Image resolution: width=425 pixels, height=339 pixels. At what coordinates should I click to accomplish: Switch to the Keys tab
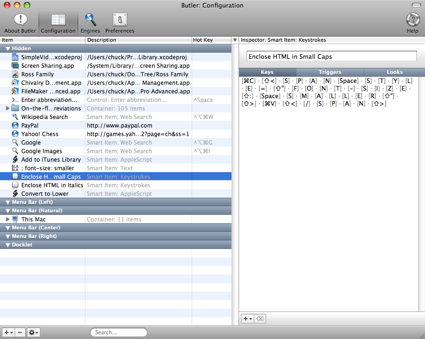[x=267, y=72]
